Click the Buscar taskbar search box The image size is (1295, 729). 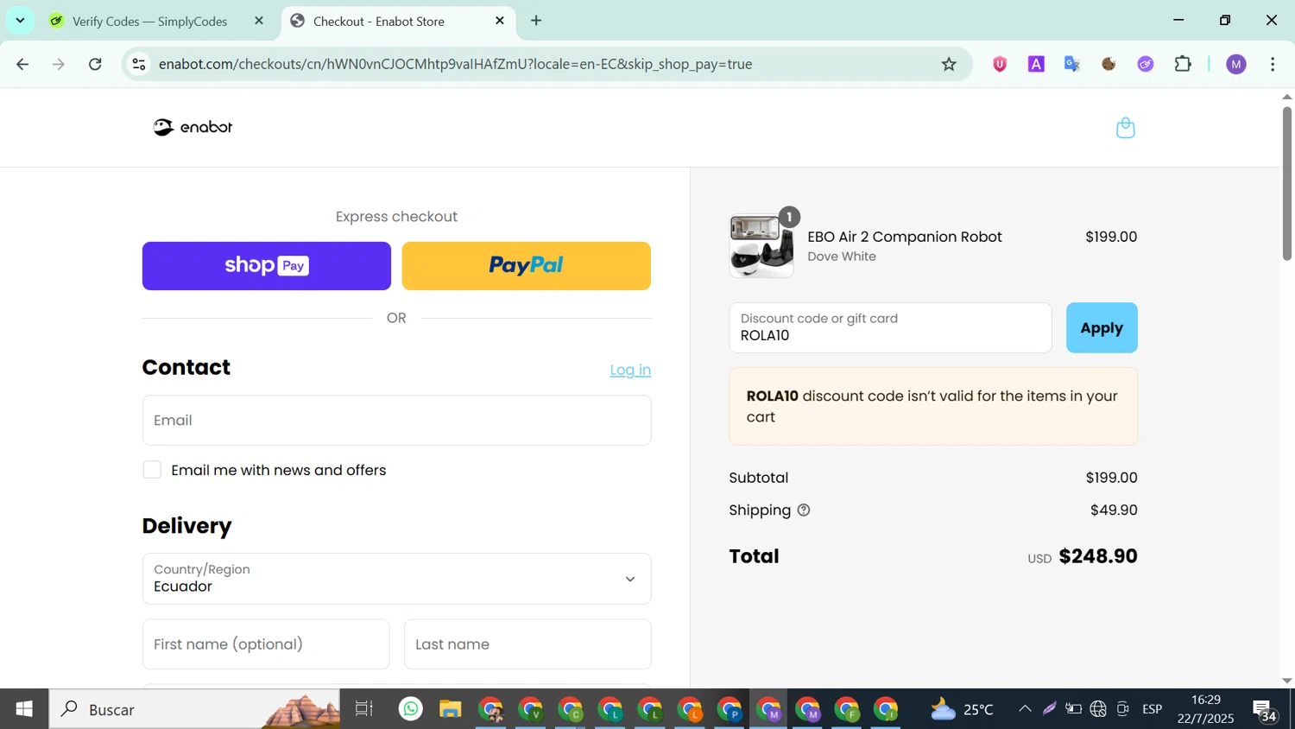[x=194, y=709]
